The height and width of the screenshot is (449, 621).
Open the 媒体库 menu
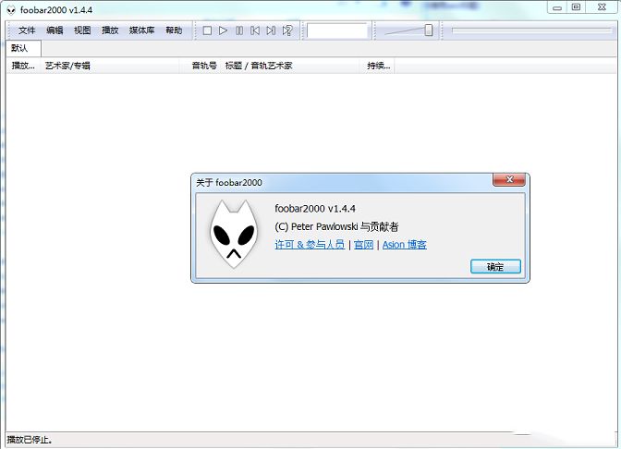[x=141, y=30]
